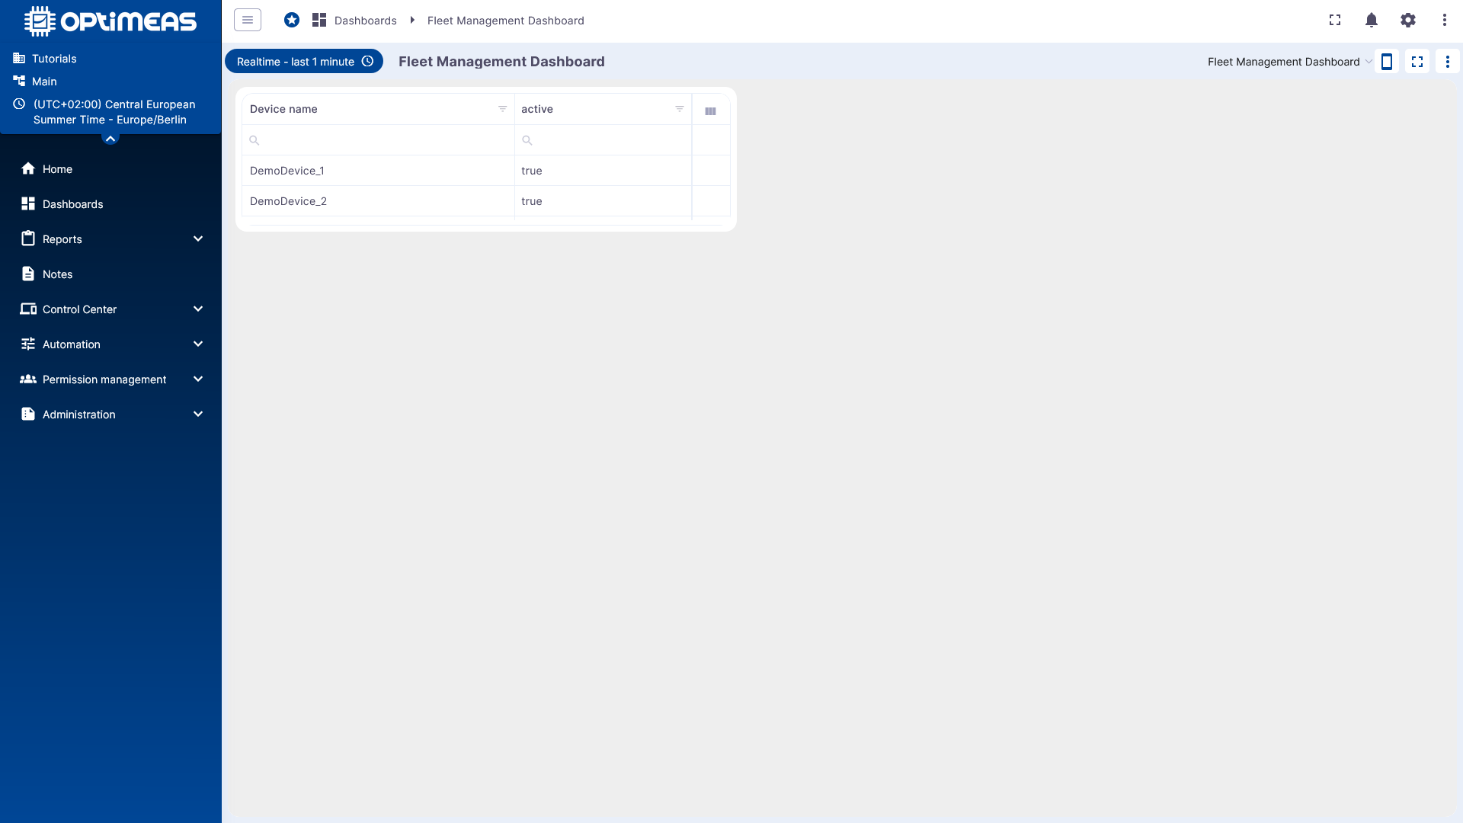Select DemoDevice_2 row cell
Screen dimensions: 1463x823
(x=379, y=201)
